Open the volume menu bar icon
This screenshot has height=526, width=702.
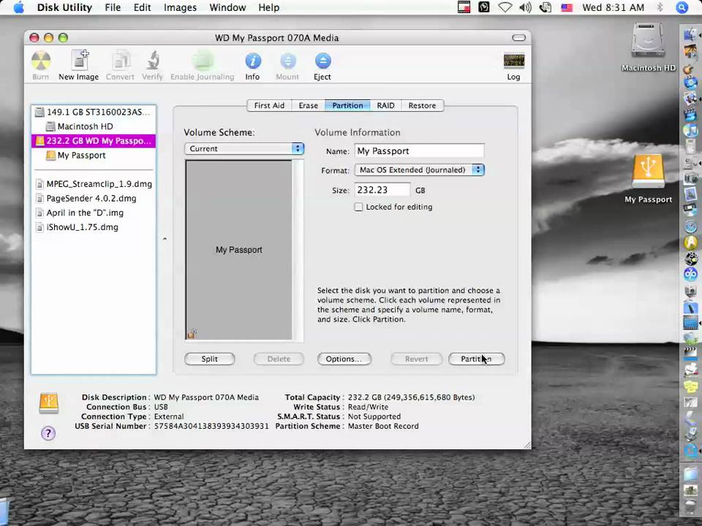525,7
